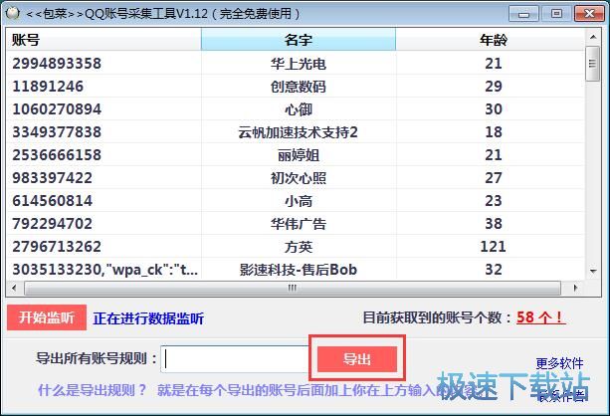Click name 方英
The width and height of the screenshot is (610, 416).
click(x=299, y=247)
